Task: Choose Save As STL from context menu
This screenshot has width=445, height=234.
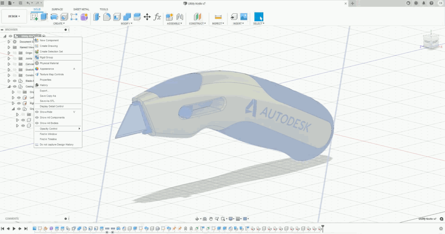Action: click(47, 101)
